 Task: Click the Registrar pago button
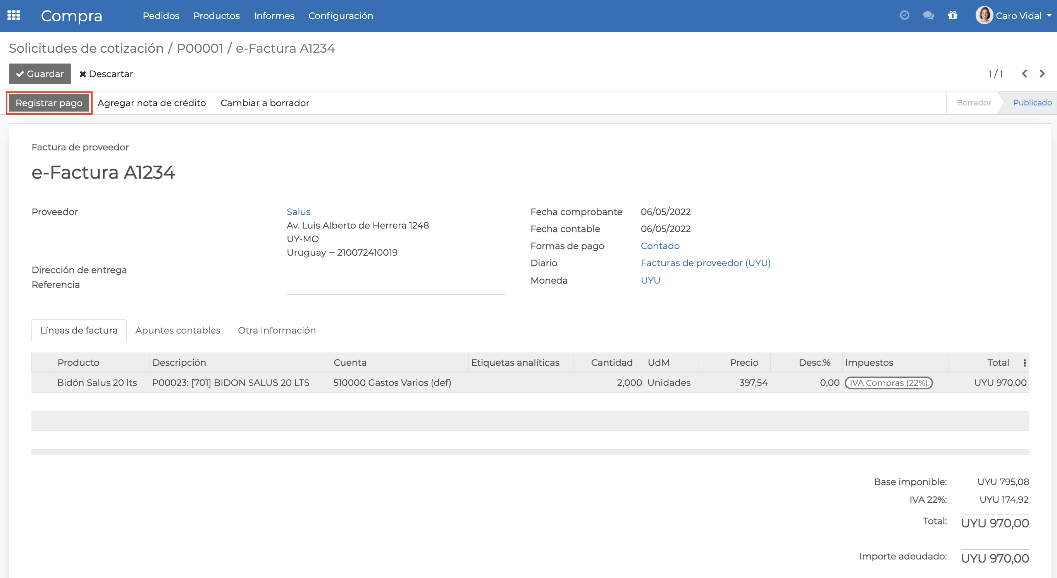[49, 103]
